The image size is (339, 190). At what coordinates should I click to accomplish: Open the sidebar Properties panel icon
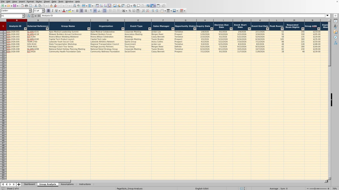coord(336,21)
